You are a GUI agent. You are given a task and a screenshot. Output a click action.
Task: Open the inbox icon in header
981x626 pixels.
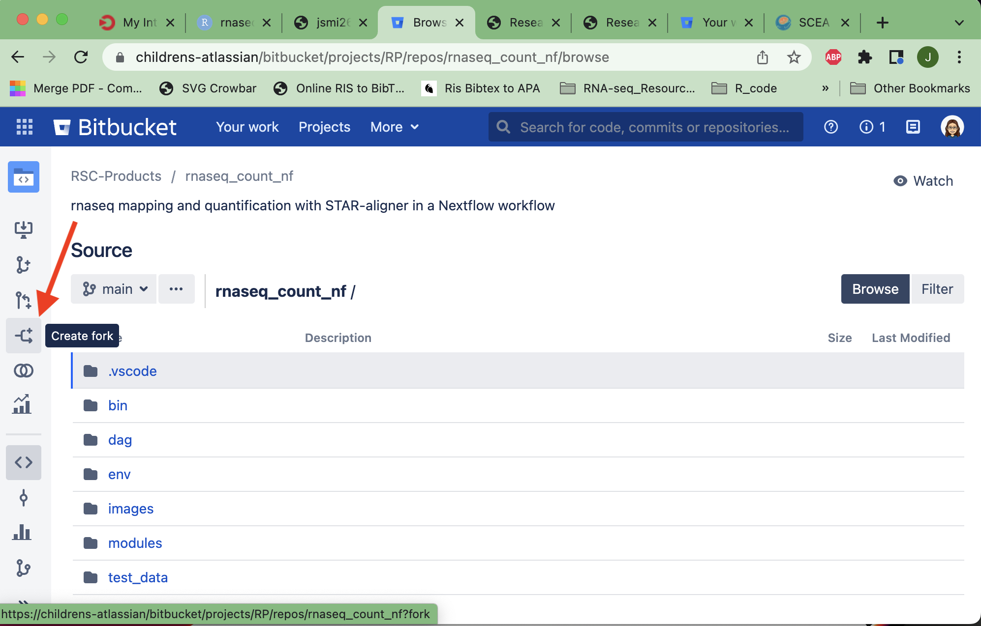point(913,127)
